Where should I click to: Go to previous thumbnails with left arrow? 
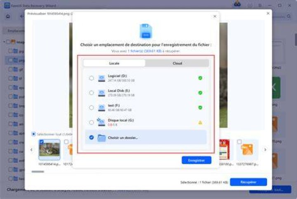pos(31,150)
